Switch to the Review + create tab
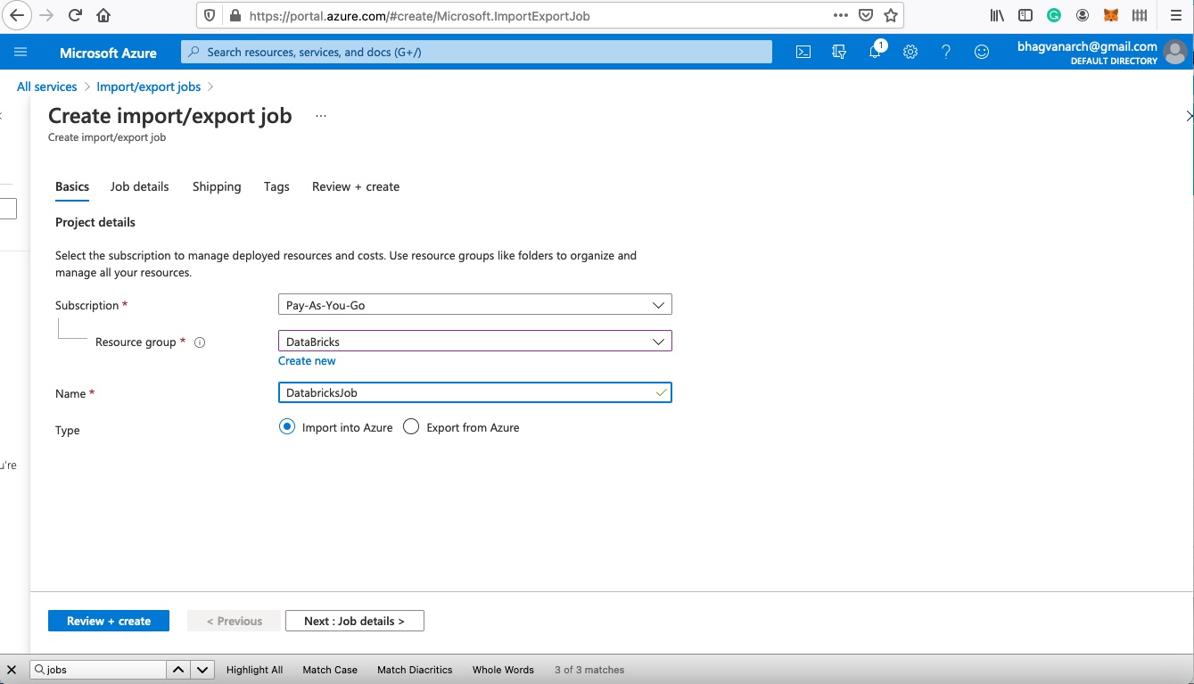The width and height of the screenshot is (1194, 684). tap(356, 186)
